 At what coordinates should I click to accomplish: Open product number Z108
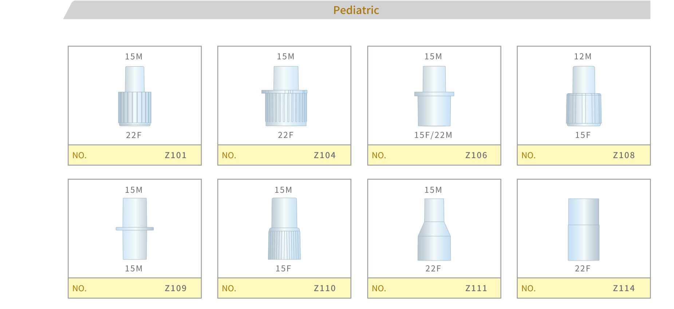coord(624,155)
